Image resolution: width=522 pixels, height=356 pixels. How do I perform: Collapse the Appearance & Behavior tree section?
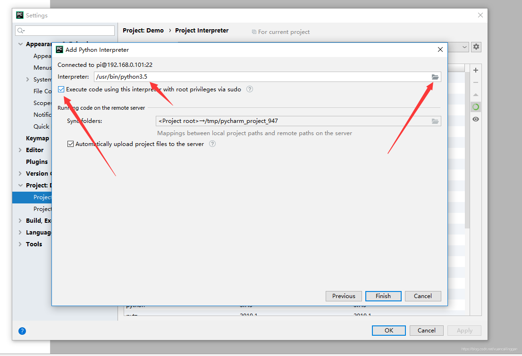coord(20,44)
